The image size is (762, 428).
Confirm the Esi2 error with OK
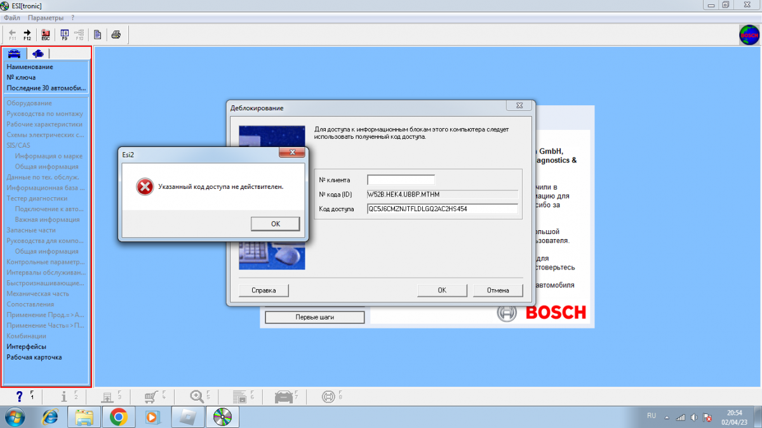pos(275,224)
